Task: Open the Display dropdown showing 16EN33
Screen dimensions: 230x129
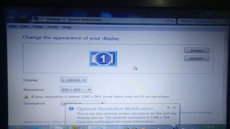Action: click(74, 80)
